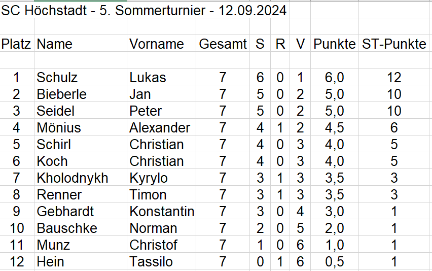Image resolution: width=432 pixels, height=271 pixels.
Task: Select the Punkte cell showing 4,5
Action: (334, 128)
